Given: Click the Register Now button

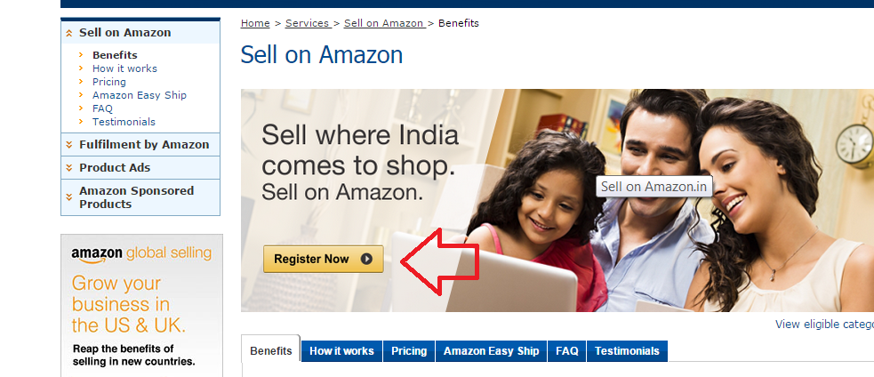Looking at the screenshot, I should tap(324, 259).
